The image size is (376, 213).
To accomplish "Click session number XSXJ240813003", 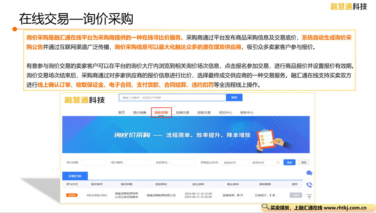I will point(97,195).
